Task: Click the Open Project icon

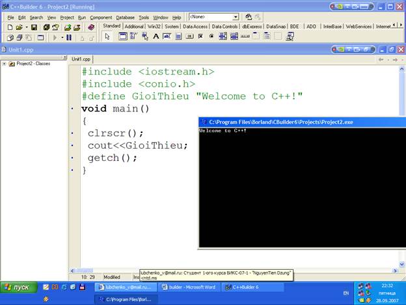Action: [55, 27]
